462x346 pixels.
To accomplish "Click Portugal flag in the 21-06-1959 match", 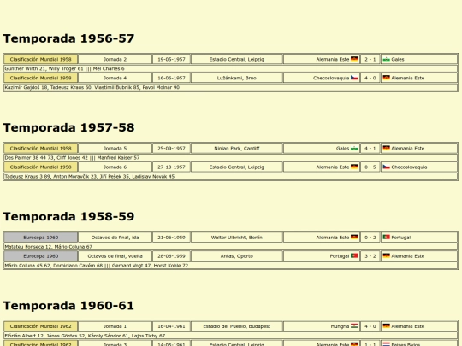I will [x=386, y=238].
